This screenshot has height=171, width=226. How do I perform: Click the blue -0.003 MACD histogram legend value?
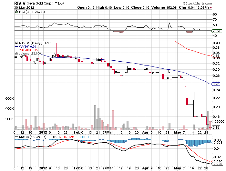pos(83,137)
